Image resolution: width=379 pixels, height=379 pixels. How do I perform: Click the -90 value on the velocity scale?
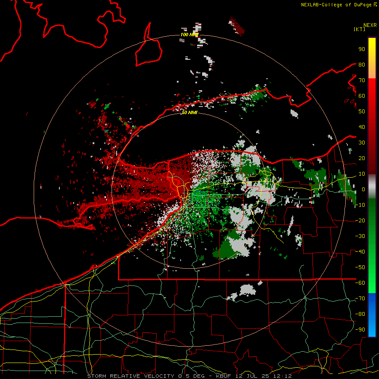tap(360, 329)
